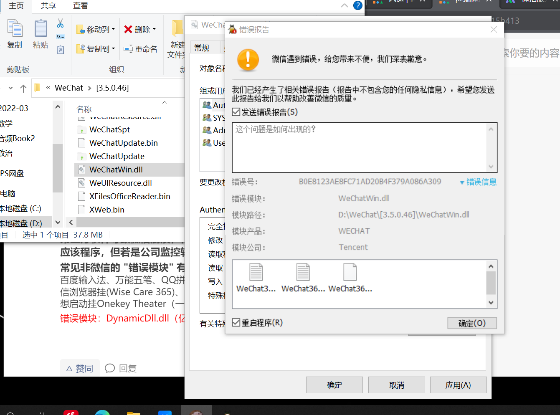Click the WeChatSpt application icon
Image resolution: width=560 pixels, height=415 pixels.
pos(82,130)
